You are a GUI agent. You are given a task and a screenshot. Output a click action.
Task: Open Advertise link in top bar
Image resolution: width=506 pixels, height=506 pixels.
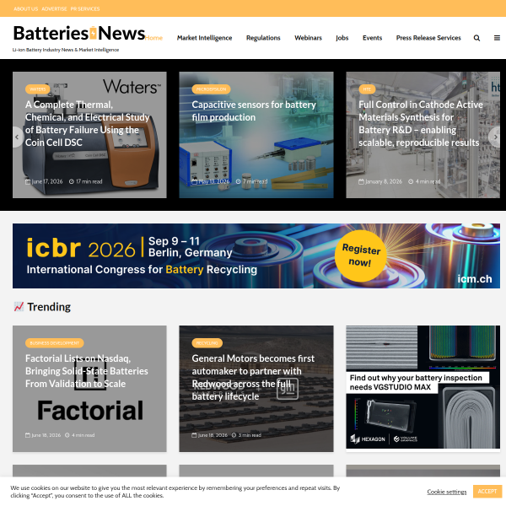(x=54, y=8)
